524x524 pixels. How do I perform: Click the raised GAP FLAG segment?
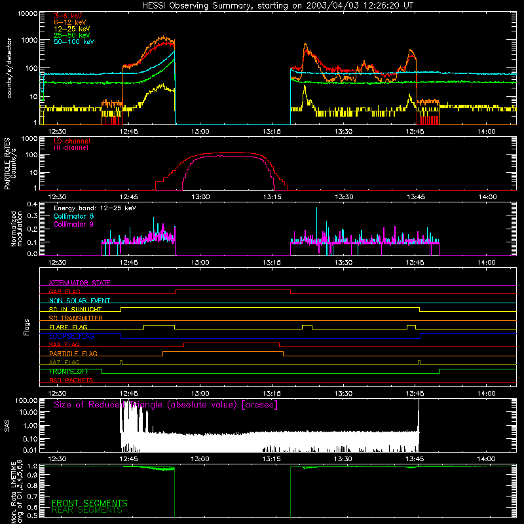233,290
